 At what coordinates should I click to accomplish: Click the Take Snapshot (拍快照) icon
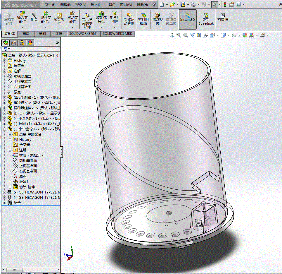click(223, 17)
